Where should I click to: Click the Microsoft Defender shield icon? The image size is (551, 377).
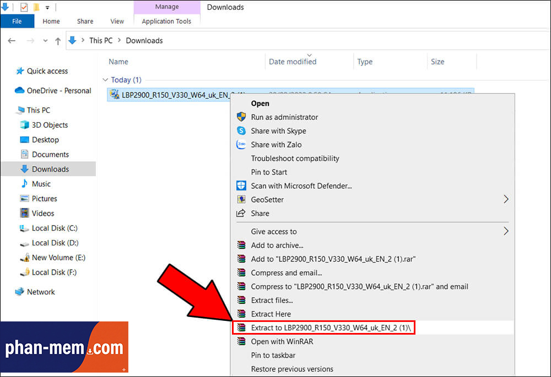point(241,186)
